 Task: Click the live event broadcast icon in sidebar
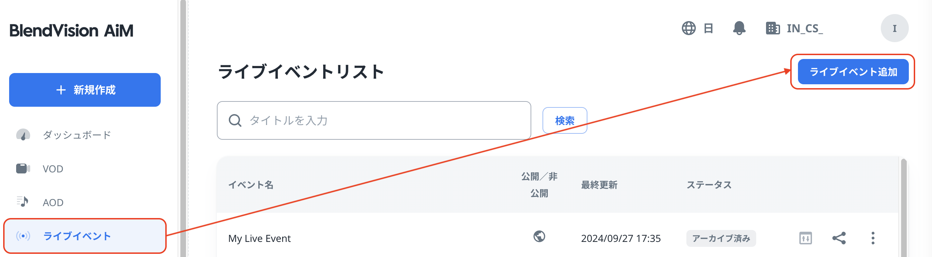click(x=22, y=236)
